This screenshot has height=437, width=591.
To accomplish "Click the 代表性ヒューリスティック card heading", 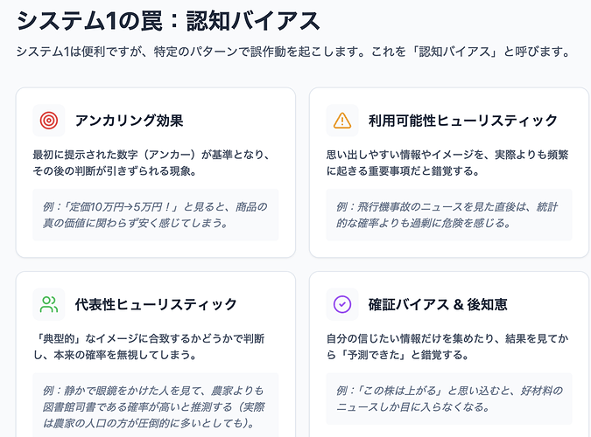I will click(156, 304).
